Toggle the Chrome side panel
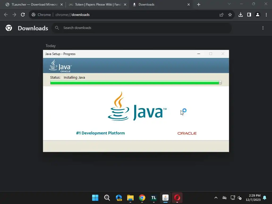Viewport: 272px width, 204px height. point(249,15)
